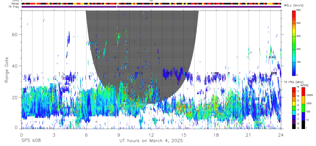
Task: Select the black 9–10 MHz TX FRQ swatch
Action: 294,126
